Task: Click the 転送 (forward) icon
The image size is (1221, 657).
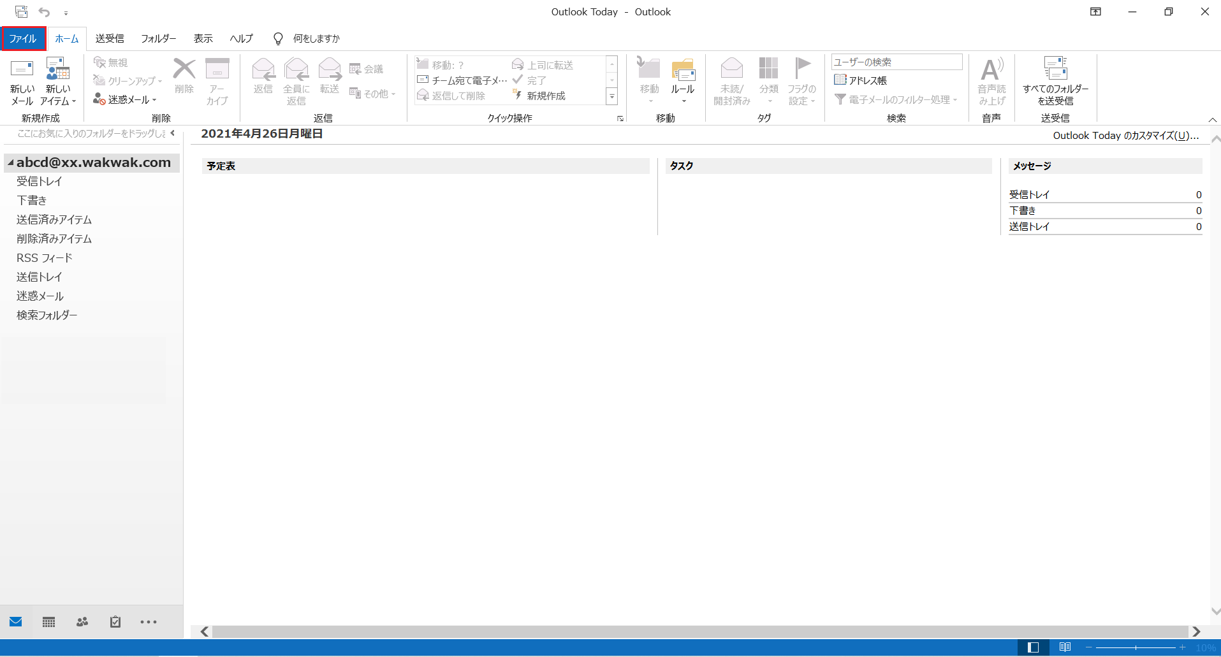Action: 330,68
